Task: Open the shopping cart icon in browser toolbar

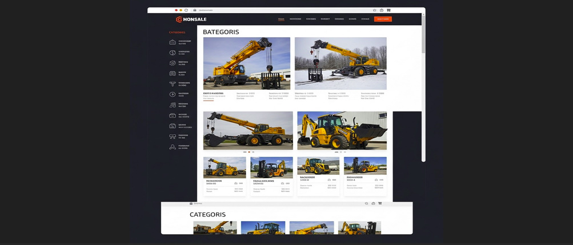Action: (x=388, y=10)
